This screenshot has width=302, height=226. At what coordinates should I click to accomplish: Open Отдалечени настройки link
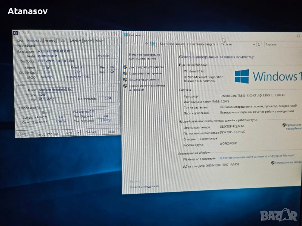pos(146,73)
